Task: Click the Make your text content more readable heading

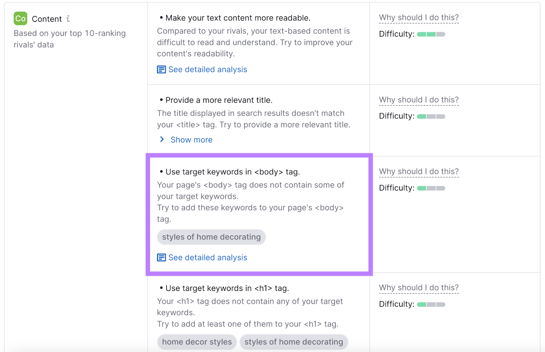Action: click(238, 18)
